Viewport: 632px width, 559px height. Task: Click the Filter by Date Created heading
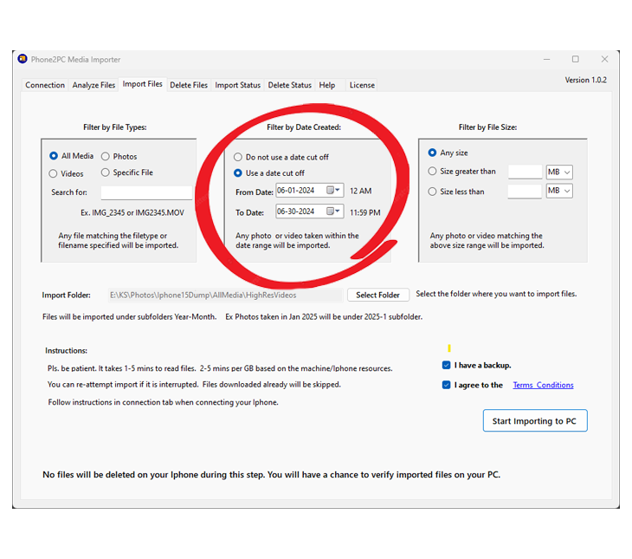tap(304, 127)
